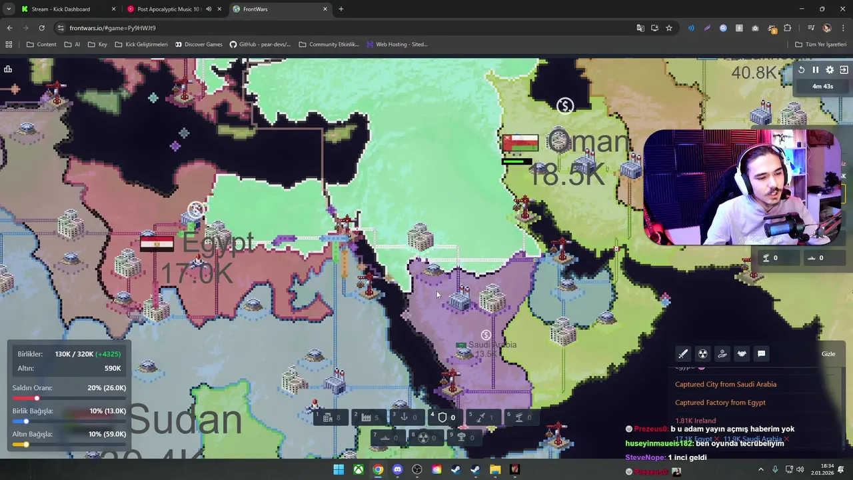The height and width of the screenshot is (480, 853).
Task: Open the Chrome extensions puzzle icon
Action: point(787,28)
